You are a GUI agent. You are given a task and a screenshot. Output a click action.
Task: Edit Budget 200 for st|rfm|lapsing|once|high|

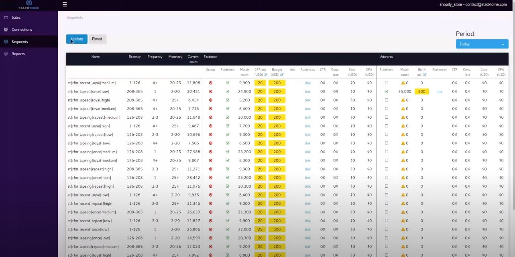(x=277, y=178)
